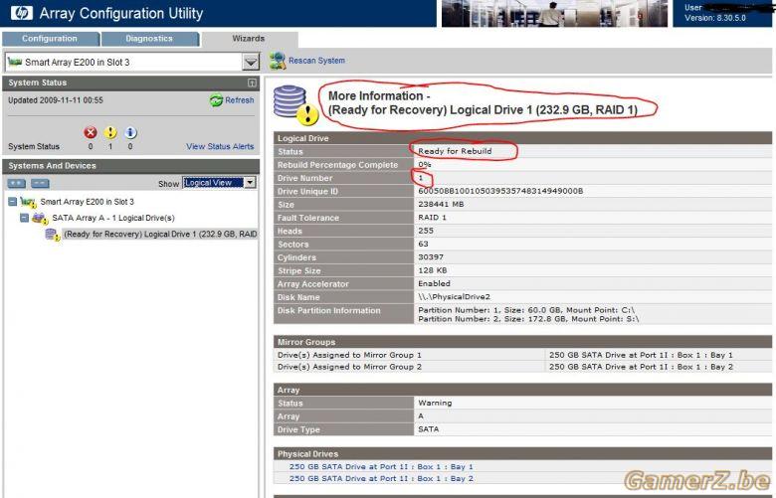Screen dimensions: 776x498
Task: Click the SATA Array A disk icon
Action: coord(40,218)
